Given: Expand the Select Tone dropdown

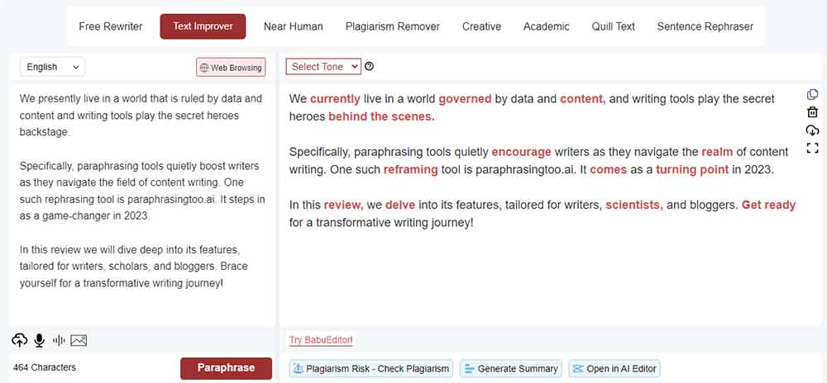Looking at the screenshot, I should [x=323, y=67].
